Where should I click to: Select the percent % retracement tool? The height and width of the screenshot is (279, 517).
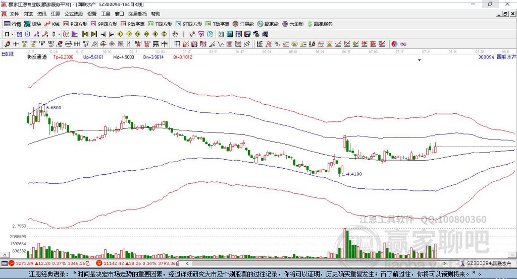tap(277, 44)
